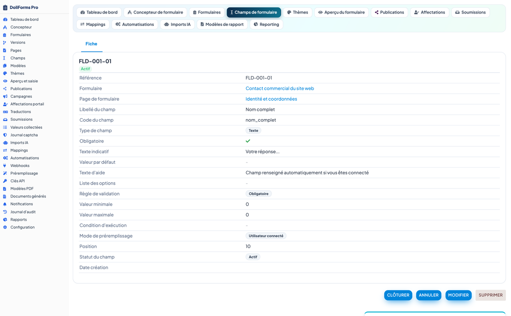Click the ANNULER button
Viewport: 511px width, 316px height.
[429, 295]
